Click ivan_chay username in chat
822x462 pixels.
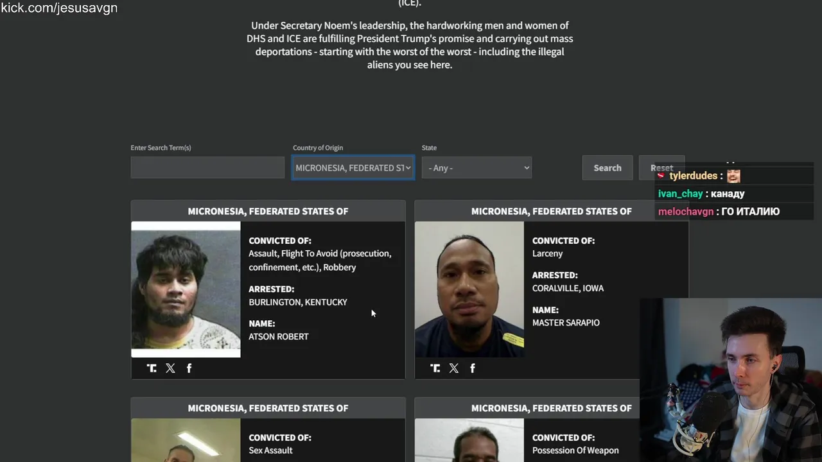click(681, 194)
